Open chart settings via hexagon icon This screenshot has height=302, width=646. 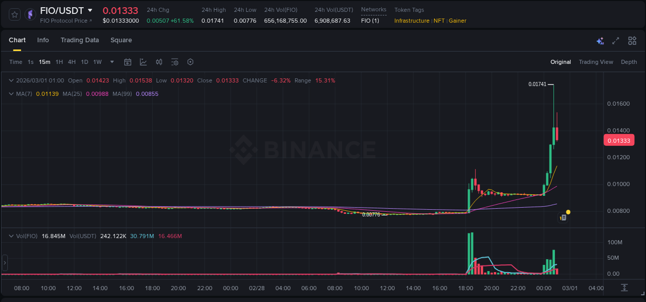190,61
